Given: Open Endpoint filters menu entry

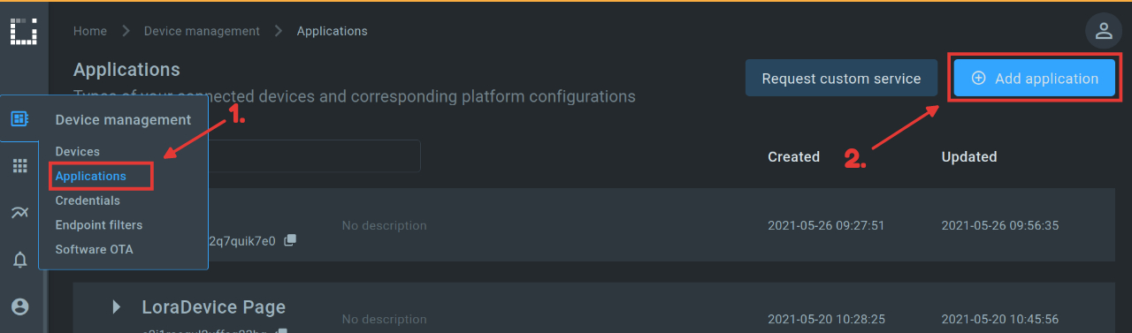Looking at the screenshot, I should coord(99,225).
